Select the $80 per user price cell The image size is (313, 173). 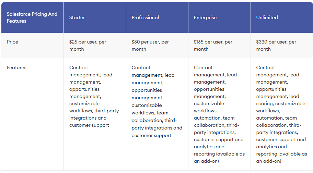coord(150,45)
